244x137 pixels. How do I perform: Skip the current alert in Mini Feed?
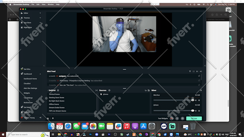point(197,72)
